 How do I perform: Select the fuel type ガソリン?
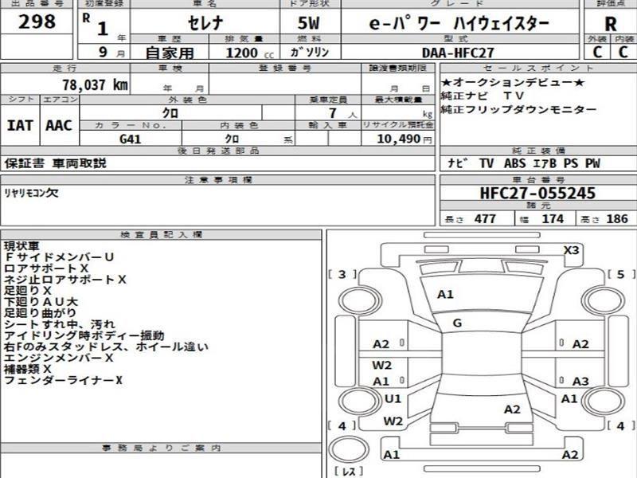pos(309,52)
